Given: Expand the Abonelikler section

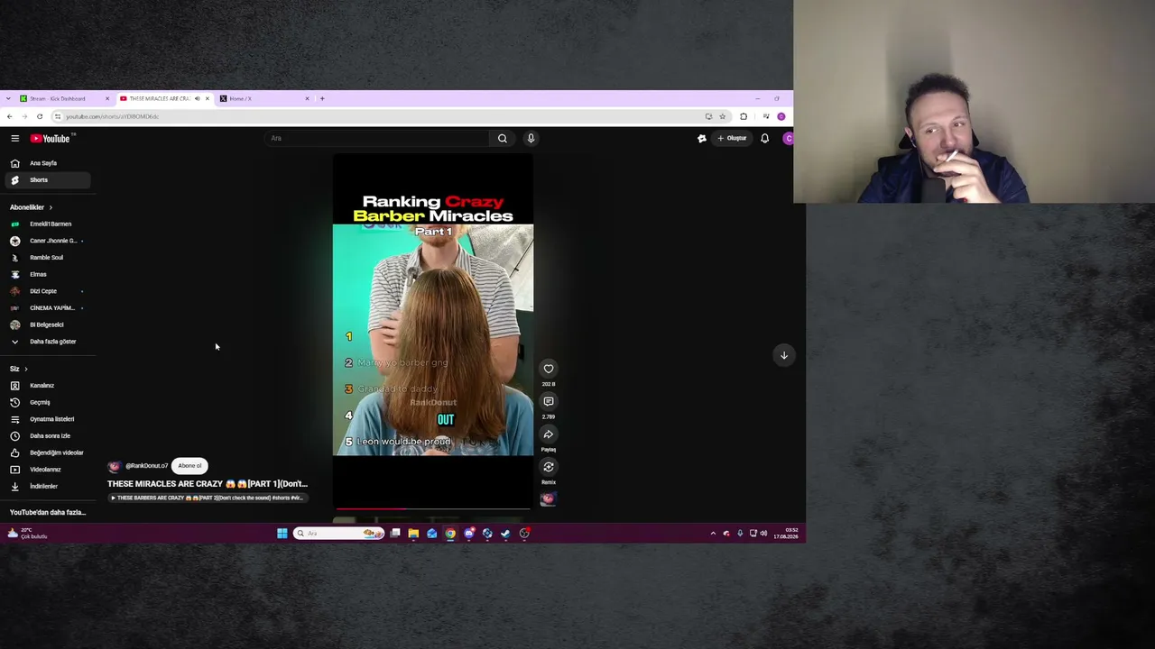Looking at the screenshot, I should click(x=32, y=207).
